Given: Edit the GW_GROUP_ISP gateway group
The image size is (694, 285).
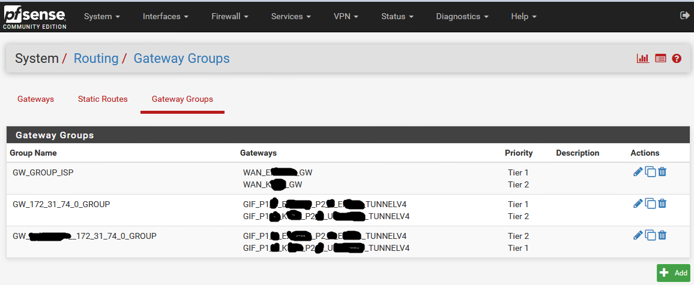Looking at the screenshot, I should (x=638, y=172).
